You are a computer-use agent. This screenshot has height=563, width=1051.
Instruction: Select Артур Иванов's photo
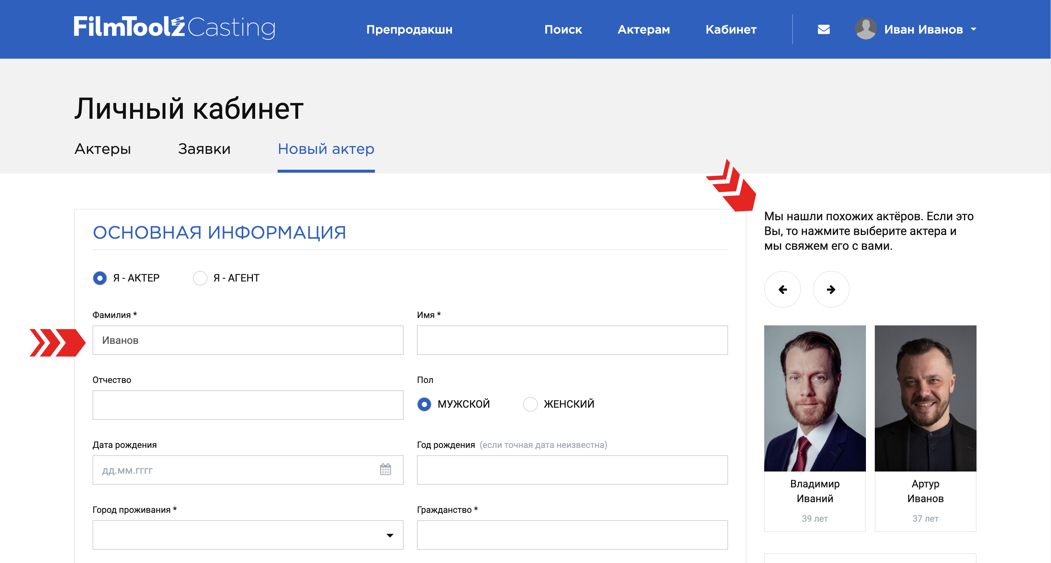[925, 398]
